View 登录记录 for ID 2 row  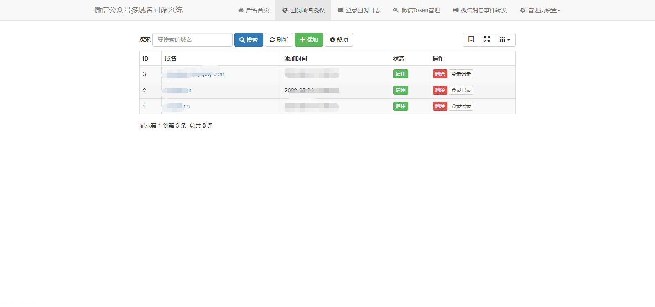tap(461, 90)
